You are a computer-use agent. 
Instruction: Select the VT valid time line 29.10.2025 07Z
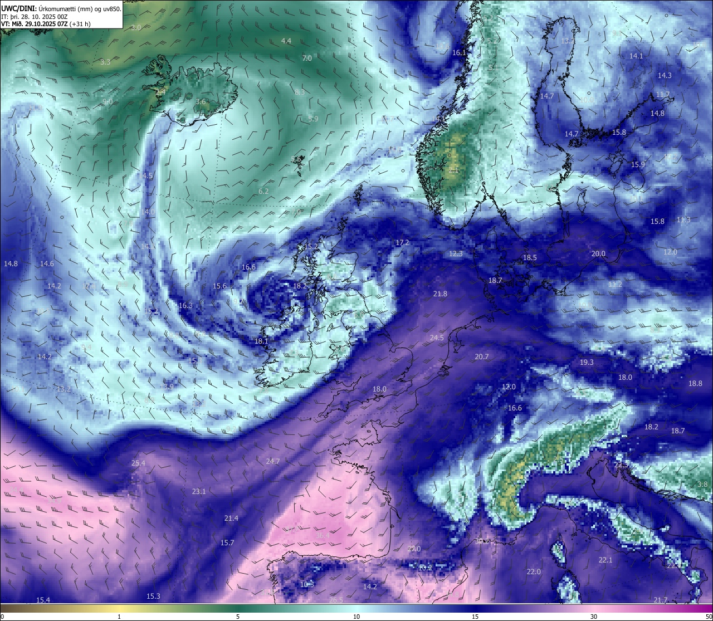coord(46,24)
